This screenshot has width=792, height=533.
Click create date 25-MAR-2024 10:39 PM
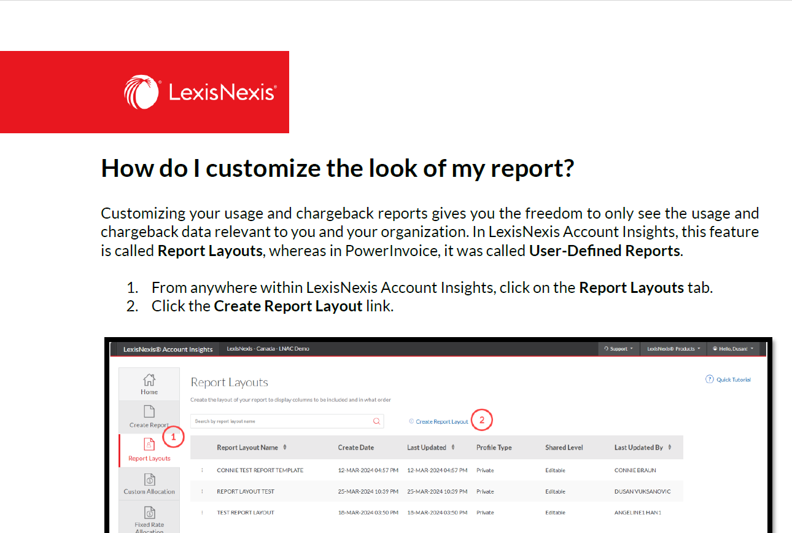pos(368,491)
